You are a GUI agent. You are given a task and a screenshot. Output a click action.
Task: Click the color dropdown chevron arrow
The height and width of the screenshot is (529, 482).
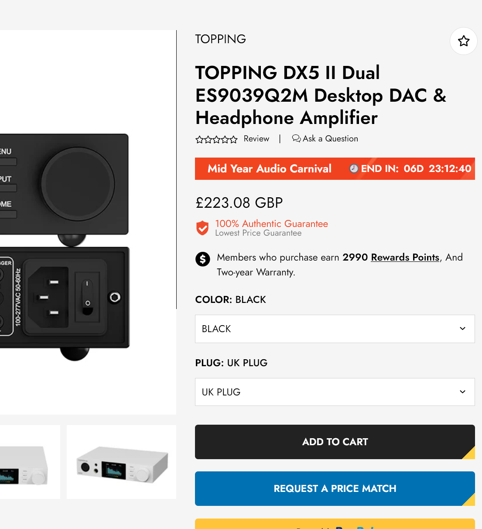point(462,329)
